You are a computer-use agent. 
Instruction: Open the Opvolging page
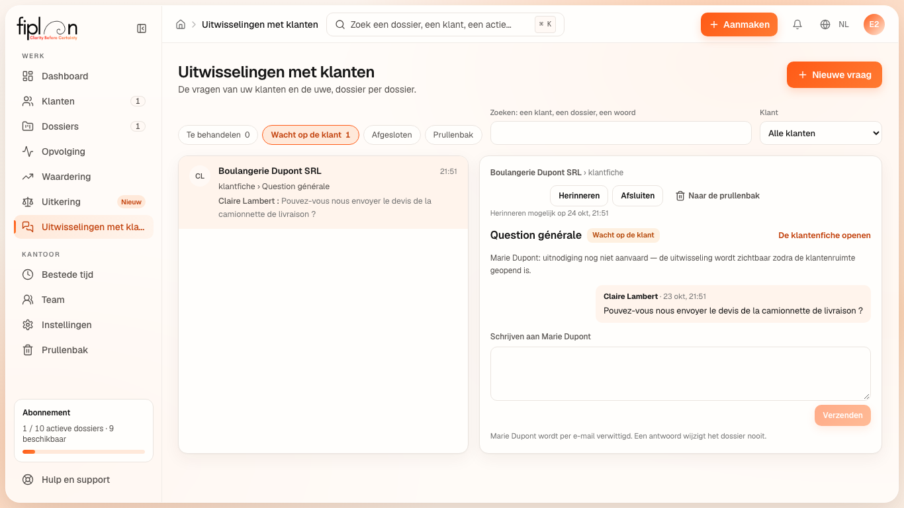tap(83, 151)
